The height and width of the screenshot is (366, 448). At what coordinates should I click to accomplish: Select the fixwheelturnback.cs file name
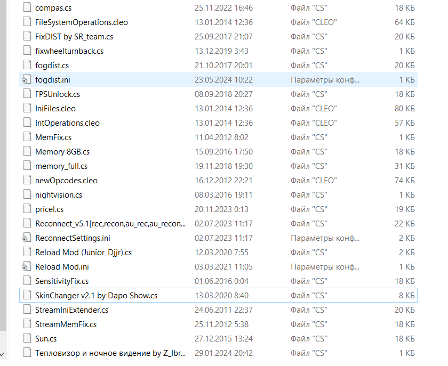tap(69, 51)
